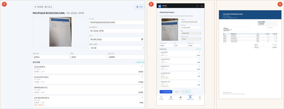Viewport: 284px width, 109px height.
Task: Open the calendar picker icon in the 日付 field
Action: (x=142, y=39)
